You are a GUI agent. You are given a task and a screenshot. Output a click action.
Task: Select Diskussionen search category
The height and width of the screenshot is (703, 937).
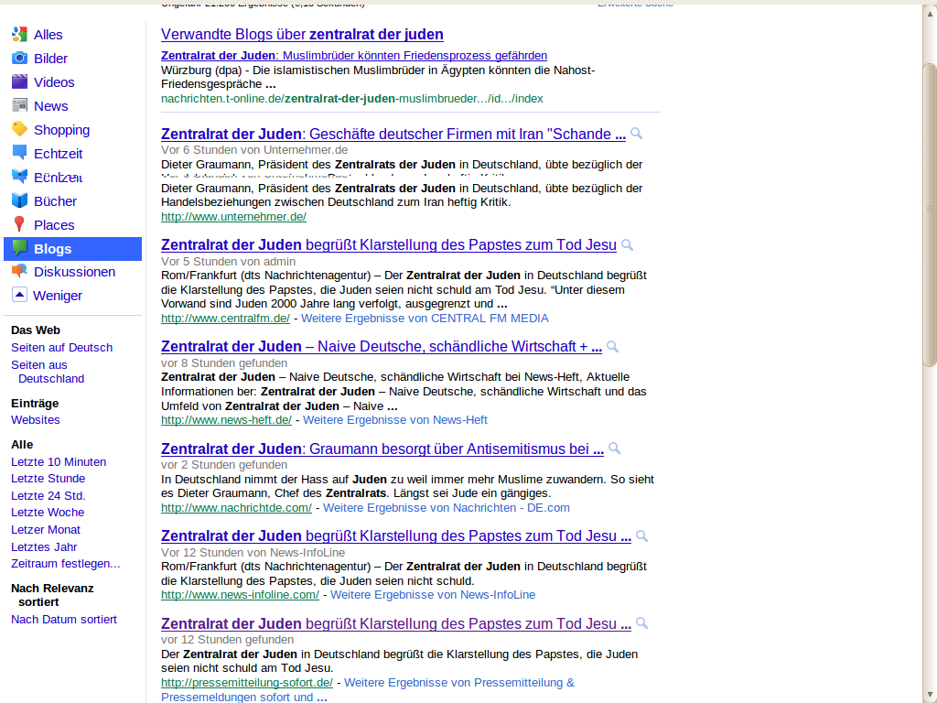tap(75, 272)
